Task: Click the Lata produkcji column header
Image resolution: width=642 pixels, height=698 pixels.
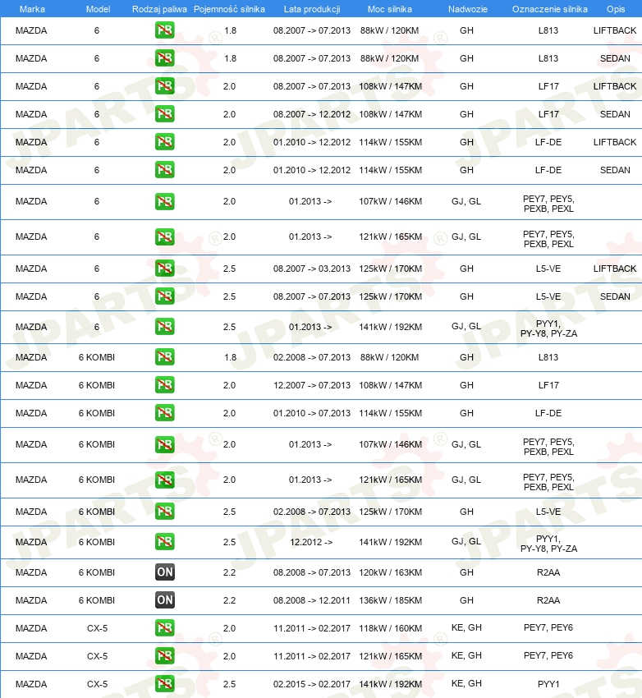Action: [x=312, y=9]
